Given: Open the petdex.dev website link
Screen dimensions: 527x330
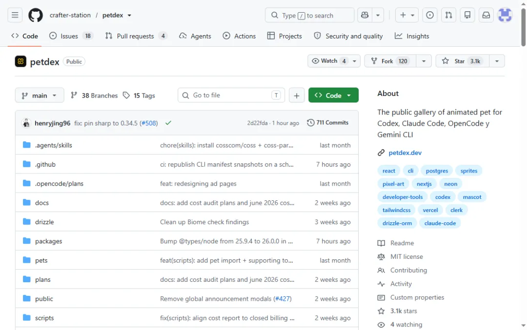Looking at the screenshot, I should (x=405, y=153).
